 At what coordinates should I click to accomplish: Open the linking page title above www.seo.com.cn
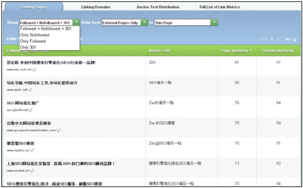(x=51, y=63)
